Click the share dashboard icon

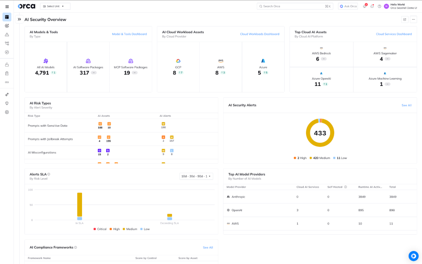click(405, 19)
